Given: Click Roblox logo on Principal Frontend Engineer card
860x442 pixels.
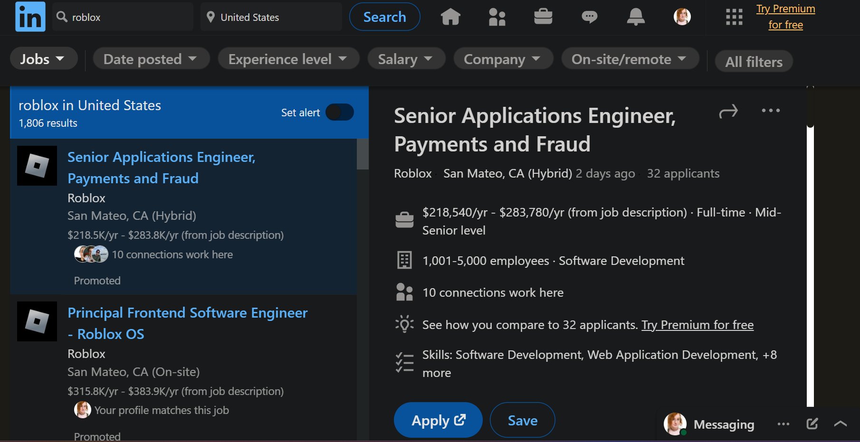Looking at the screenshot, I should click(37, 321).
